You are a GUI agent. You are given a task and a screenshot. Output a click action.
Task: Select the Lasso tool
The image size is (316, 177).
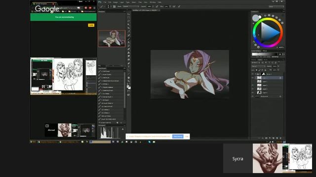click(x=128, y=21)
